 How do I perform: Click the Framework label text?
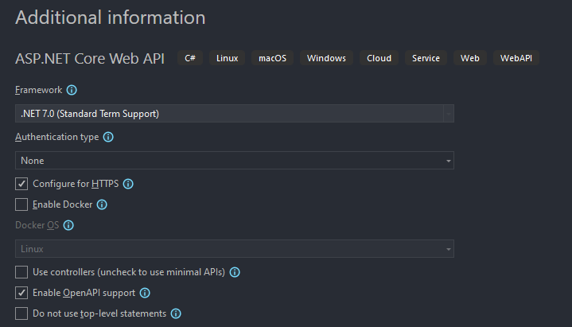point(39,90)
